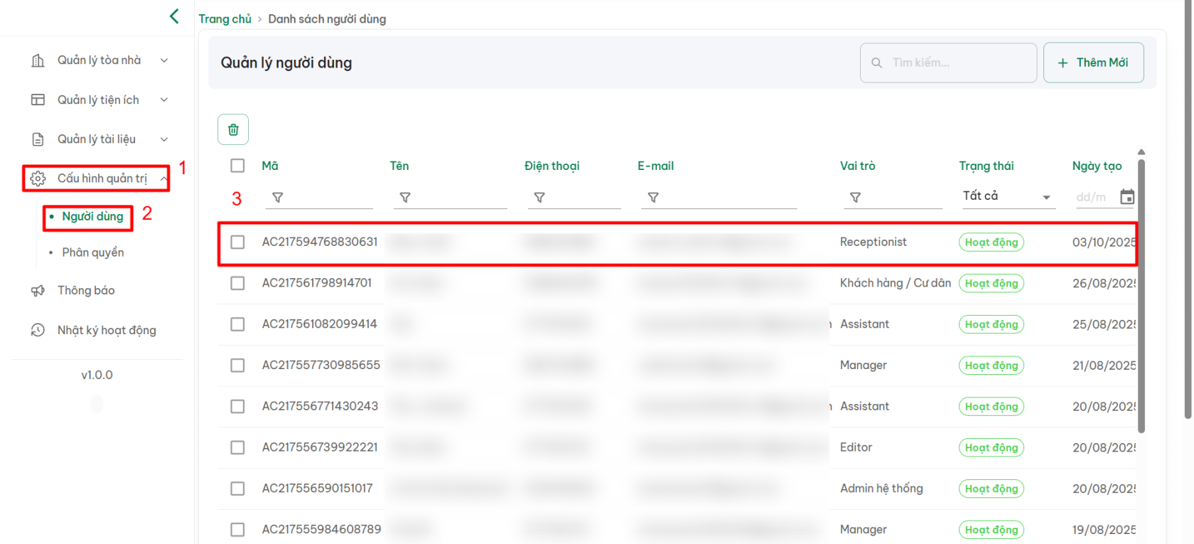Collapse sidebar using the back arrow icon
This screenshot has height=544, width=1194.
174,16
